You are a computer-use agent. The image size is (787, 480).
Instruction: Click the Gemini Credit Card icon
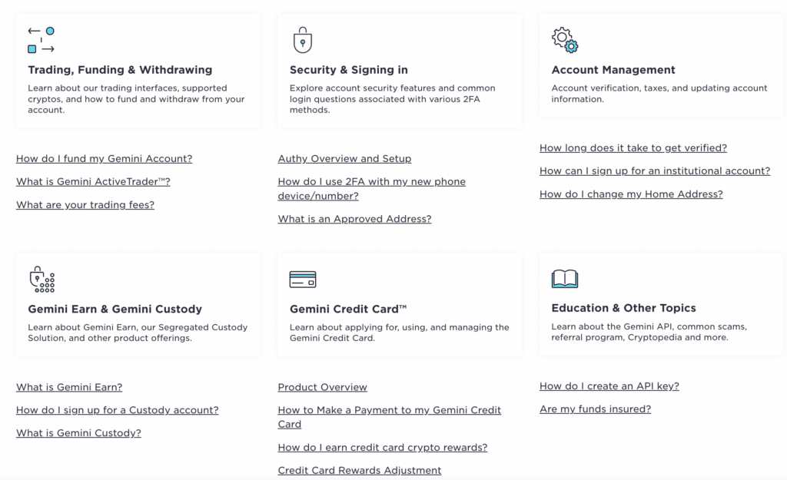point(303,280)
